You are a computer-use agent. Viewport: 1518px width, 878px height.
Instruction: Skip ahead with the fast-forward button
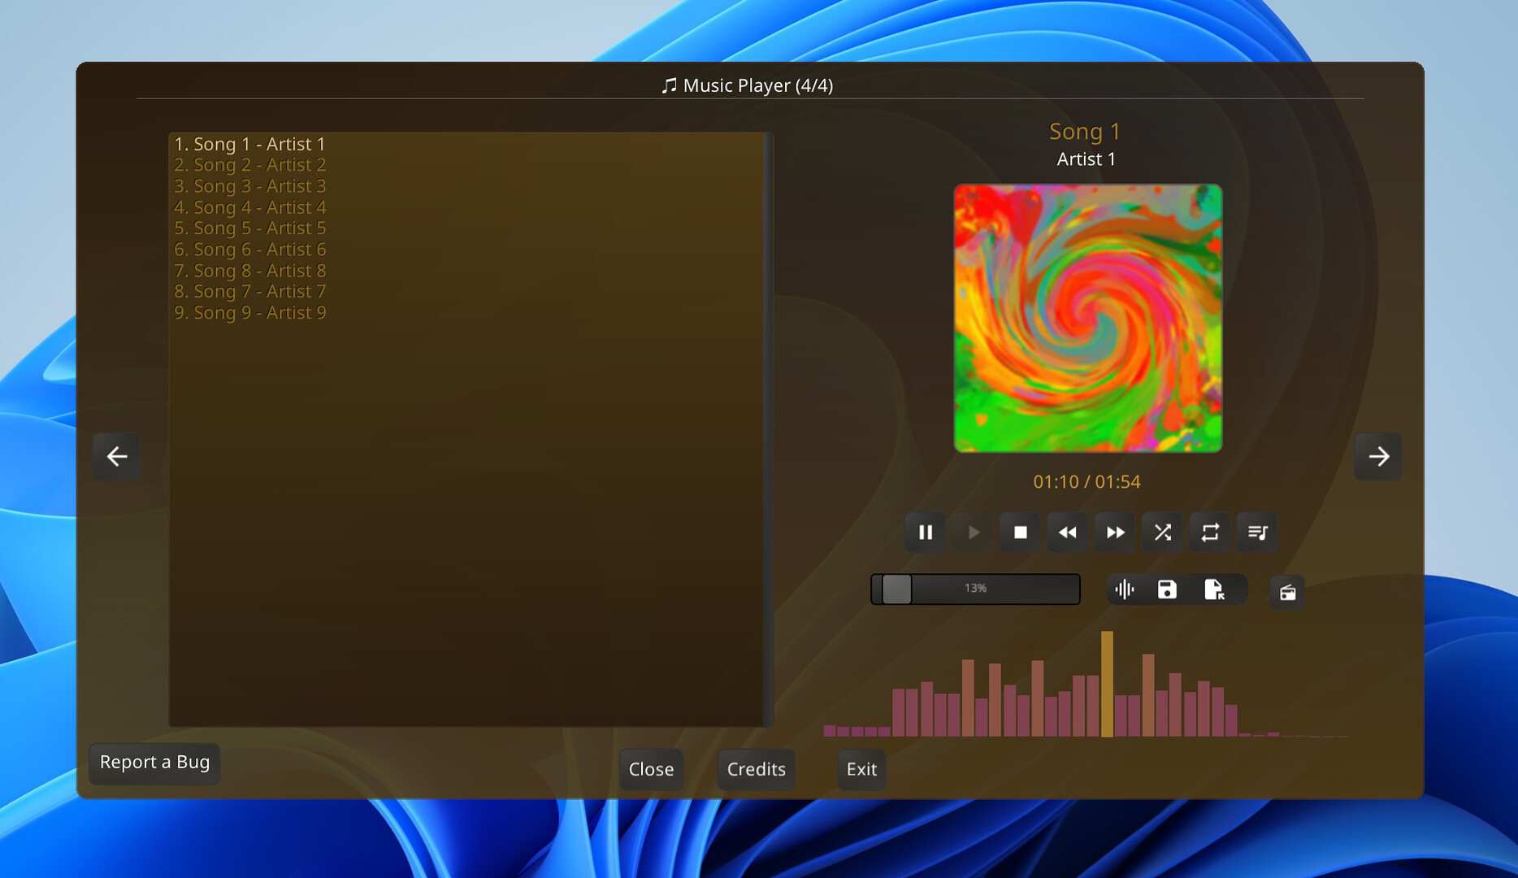click(x=1115, y=532)
